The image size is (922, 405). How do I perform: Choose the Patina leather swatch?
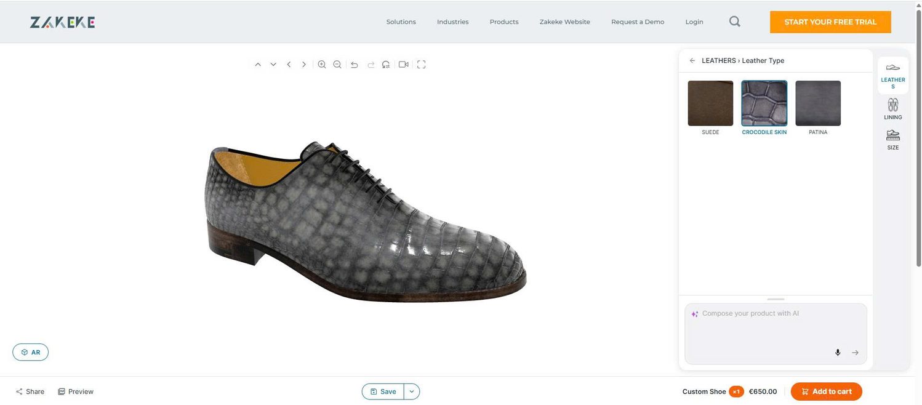point(818,103)
